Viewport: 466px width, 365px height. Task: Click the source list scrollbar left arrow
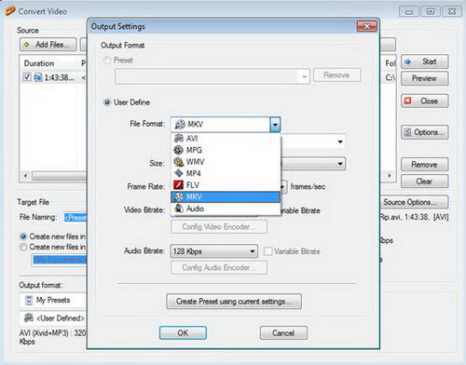(26, 176)
